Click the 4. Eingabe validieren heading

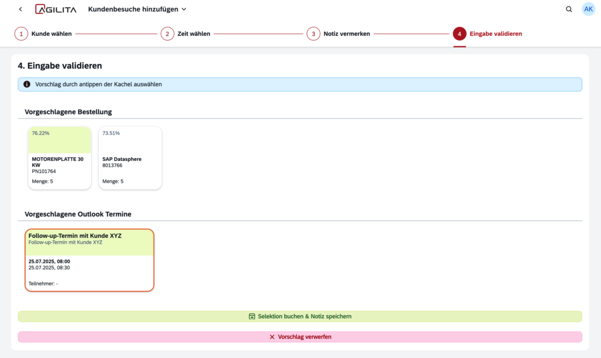(x=60, y=66)
